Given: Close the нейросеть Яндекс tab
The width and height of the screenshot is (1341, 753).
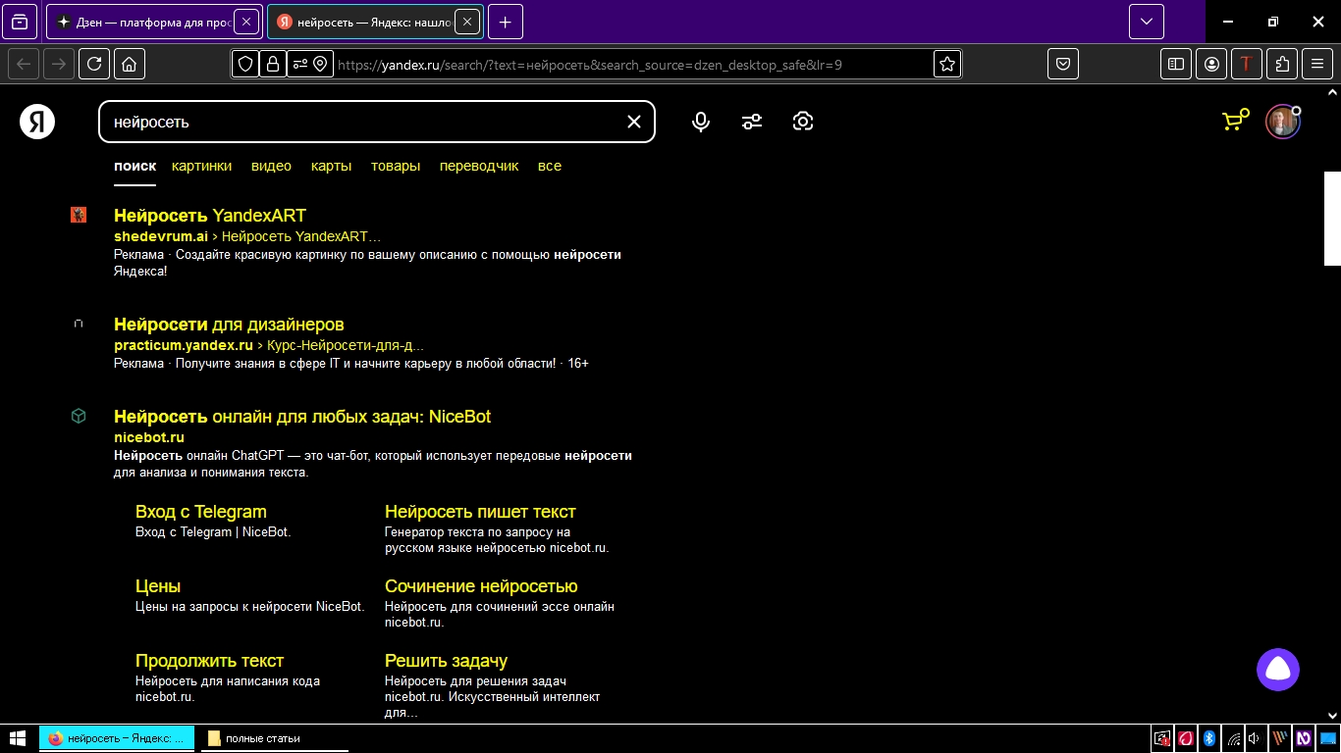Looking at the screenshot, I should coord(468,22).
